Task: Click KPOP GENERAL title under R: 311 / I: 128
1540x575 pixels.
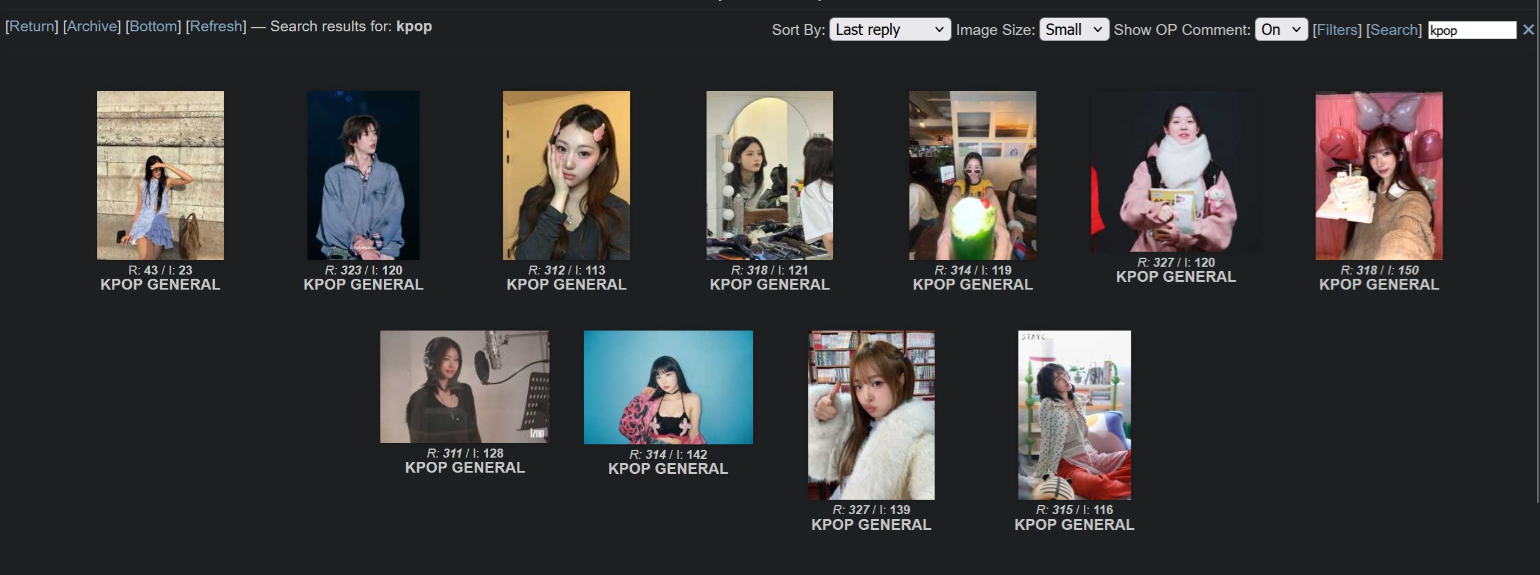Action: [x=465, y=468]
